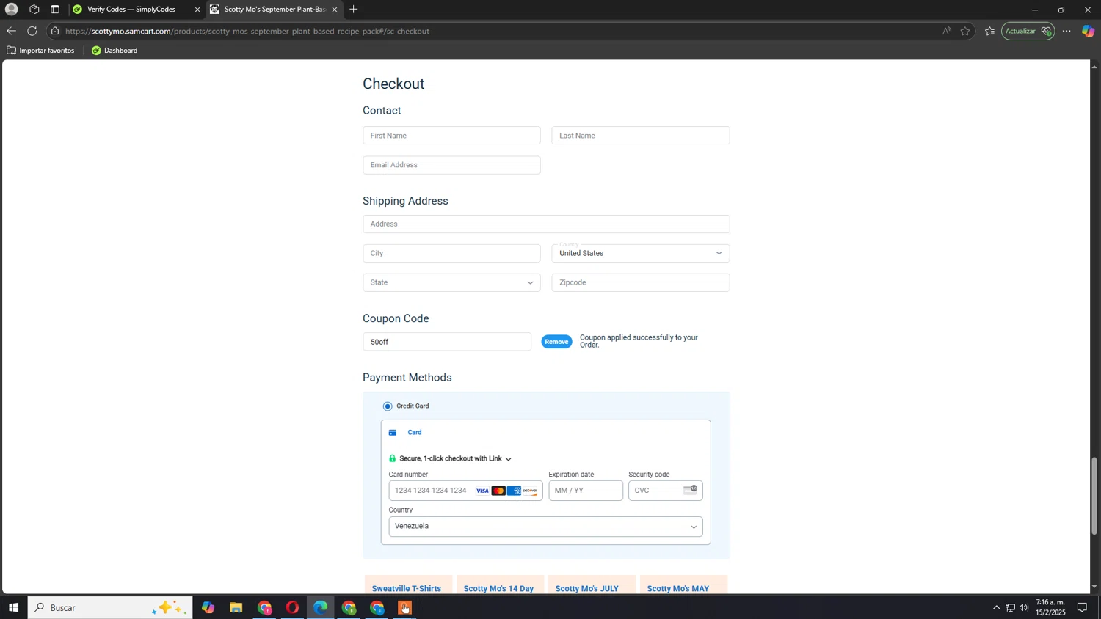
Task: Click the Expiration date field
Action: pos(586,491)
